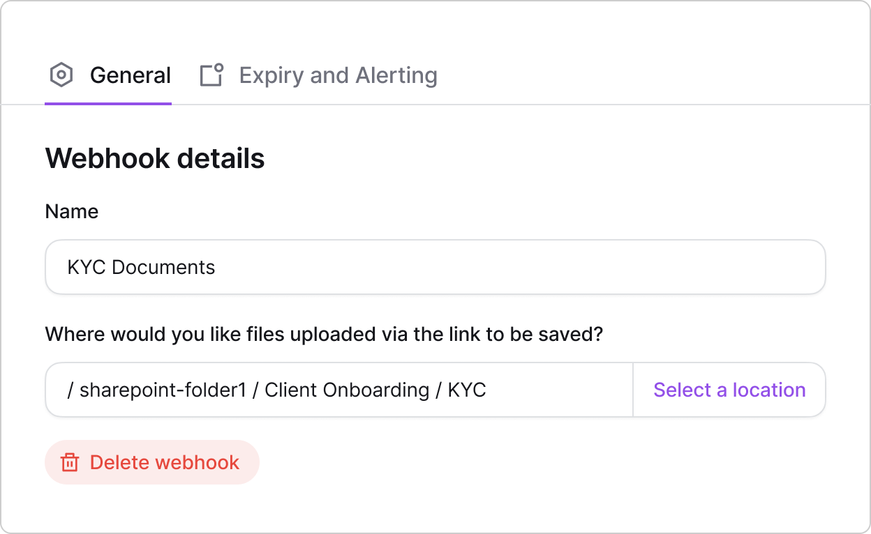The height and width of the screenshot is (534, 871).
Task: Click the Delete webhook button
Action: (151, 462)
